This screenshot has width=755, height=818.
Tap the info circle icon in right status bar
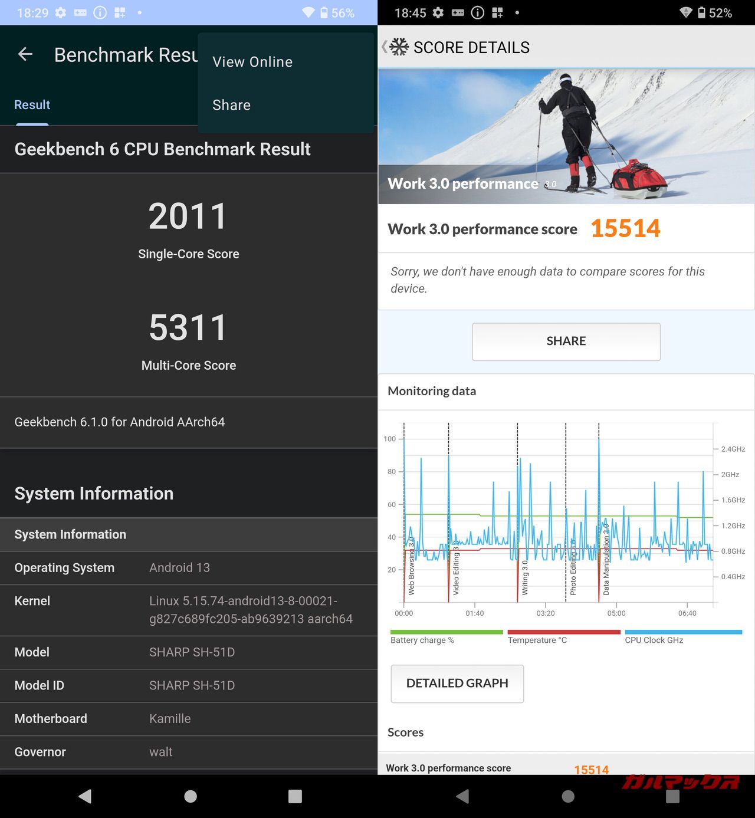478,12
